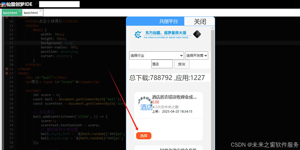Click the </style> closing tag on line 20
The width and height of the screenshot is (300, 150).
click(x=33, y=65)
